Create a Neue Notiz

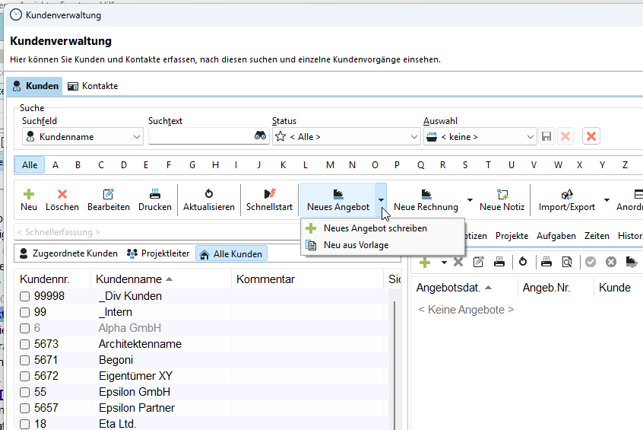[502, 195]
